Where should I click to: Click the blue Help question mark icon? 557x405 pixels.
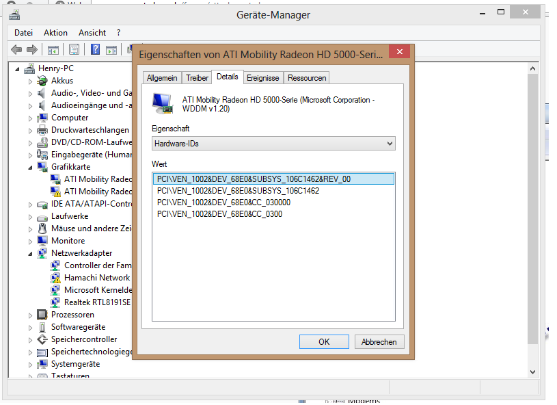tap(95, 49)
